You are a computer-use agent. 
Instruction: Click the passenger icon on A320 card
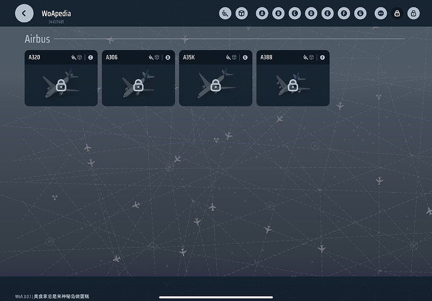click(73, 57)
